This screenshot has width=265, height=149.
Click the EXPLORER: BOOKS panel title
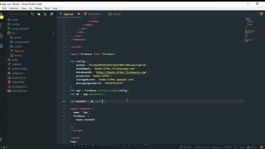18,14
